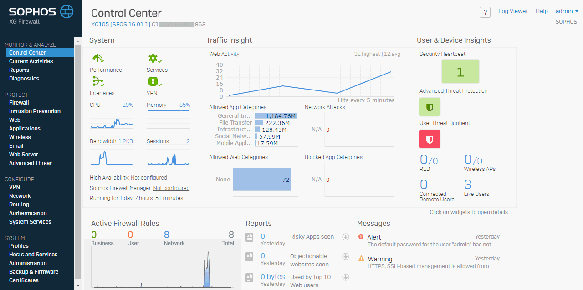Screen dimensions: 583x290
Task: Click the help question mark button
Action: point(485,12)
